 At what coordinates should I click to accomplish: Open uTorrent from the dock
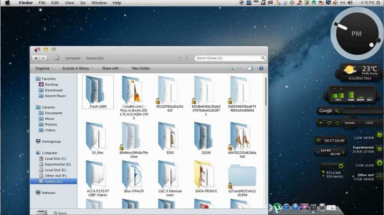[278, 207]
